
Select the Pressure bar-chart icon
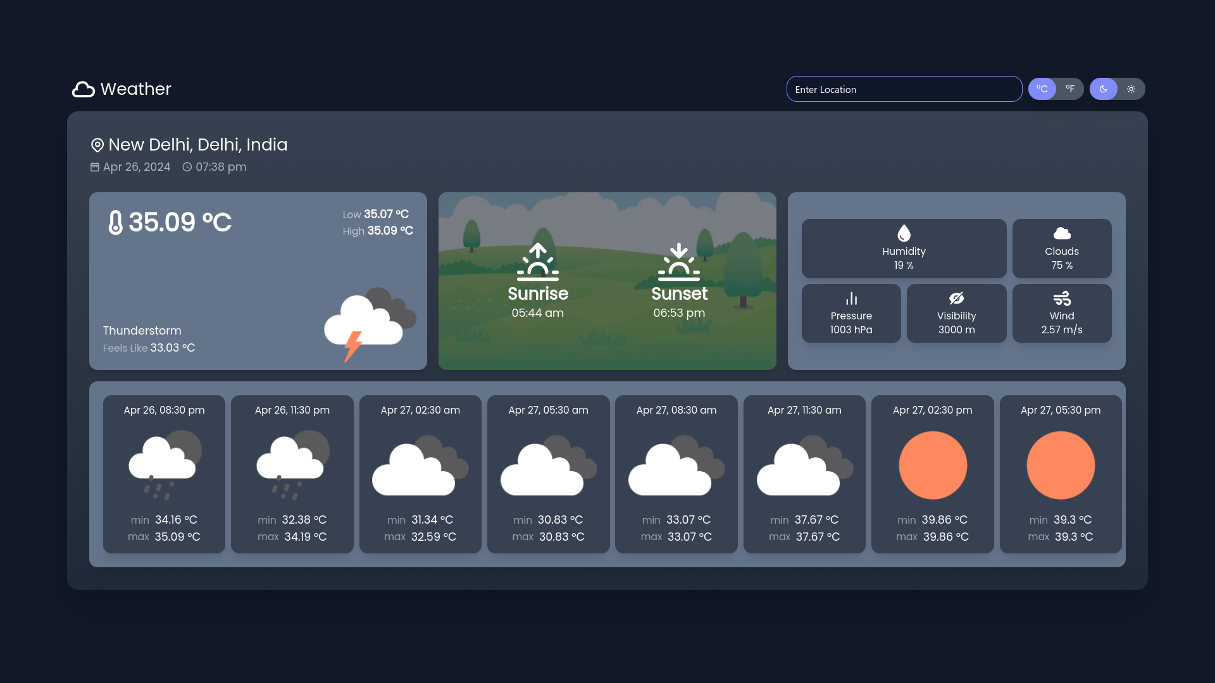click(851, 298)
